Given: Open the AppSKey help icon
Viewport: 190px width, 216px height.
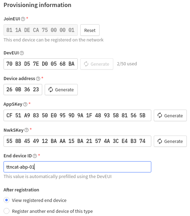Looking at the screenshot, I should click(x=25, y=104).
